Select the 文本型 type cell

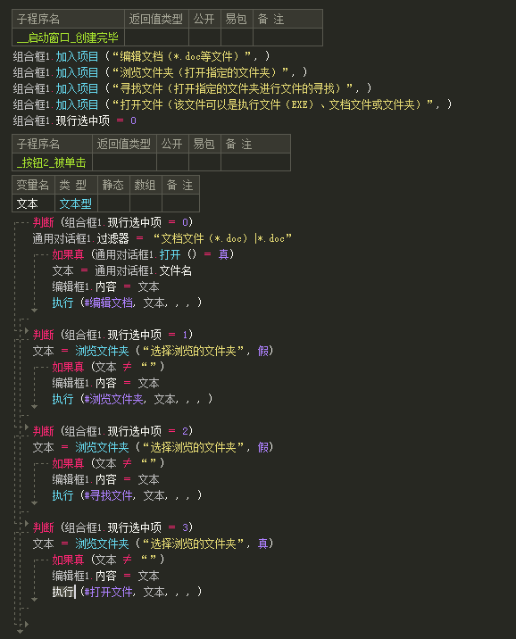point(76,203)
